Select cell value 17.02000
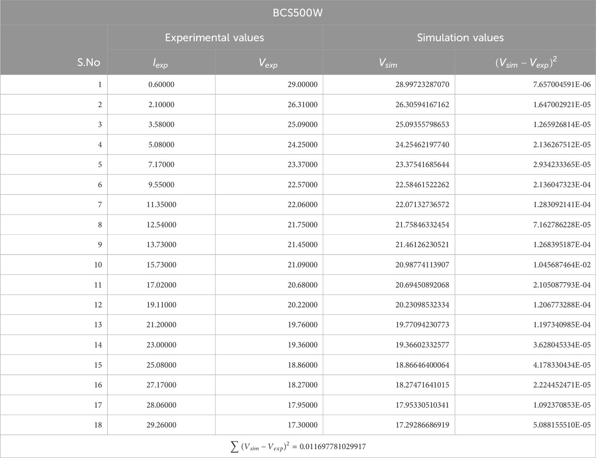Screen dimensions: 596x458 161,285
